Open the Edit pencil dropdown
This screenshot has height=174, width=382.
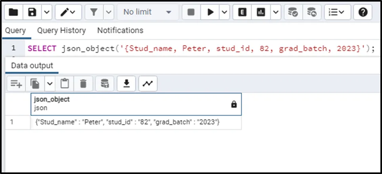point(68,12)
